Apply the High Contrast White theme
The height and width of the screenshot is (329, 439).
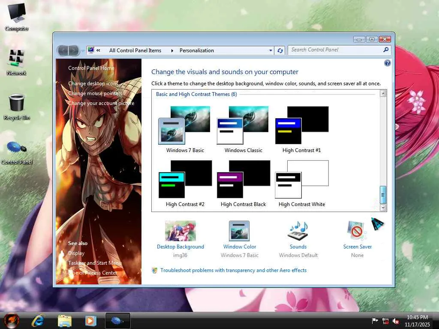[301, 183]
